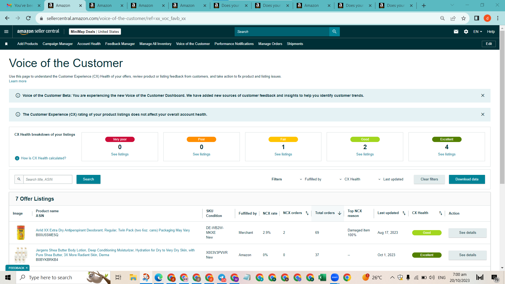
Task: Open a new browser tab
Action: pyautogui.click(x=424, y=6)
